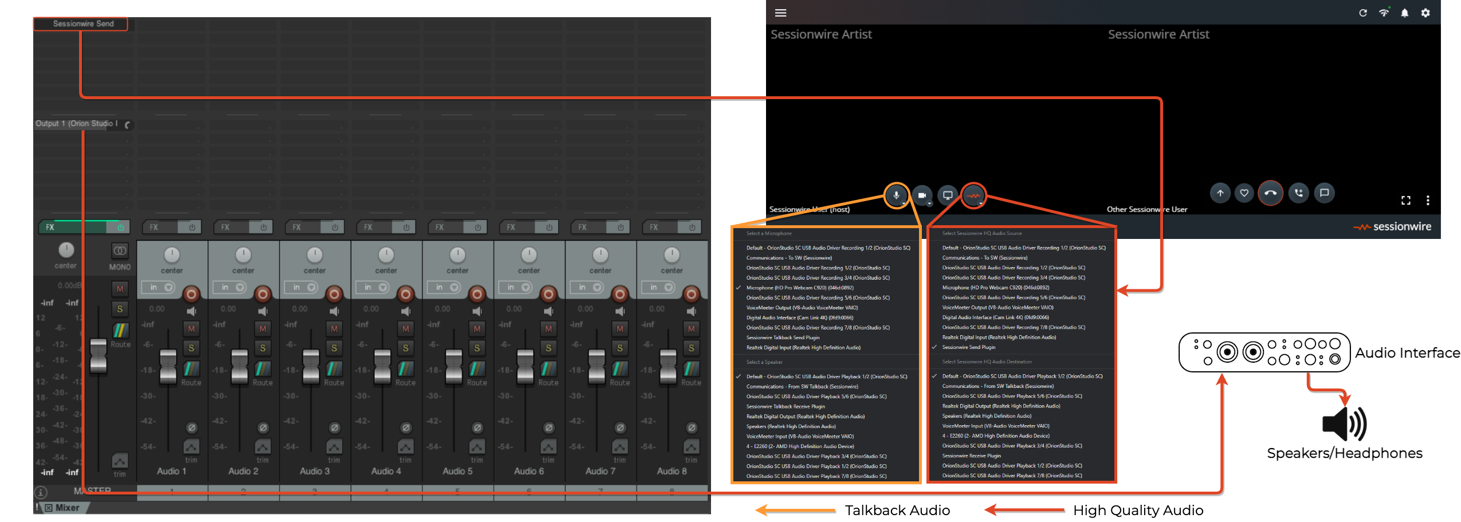Mute the Audio 2 track
This screenshot has height=522, width=1461.
[x=262, y=328]
